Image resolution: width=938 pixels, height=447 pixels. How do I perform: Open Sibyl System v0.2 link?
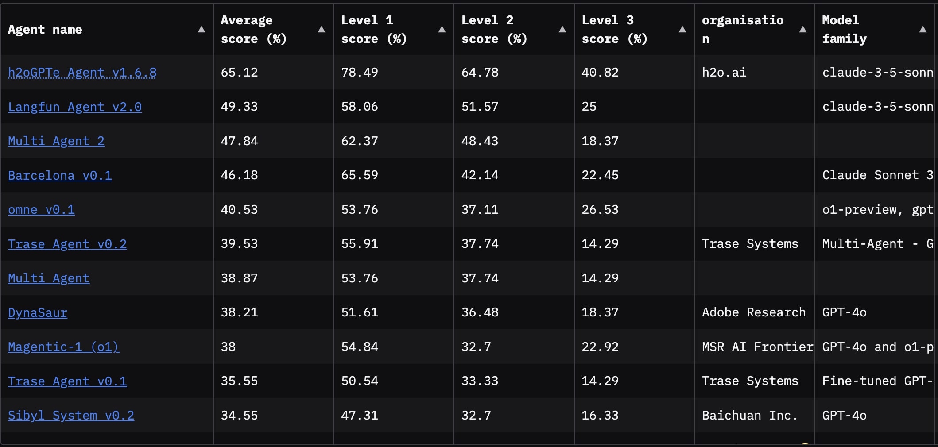(71, 416)
